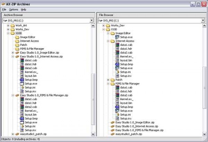
Task: Click the Objects count status bar text
Action: point(20,139)
